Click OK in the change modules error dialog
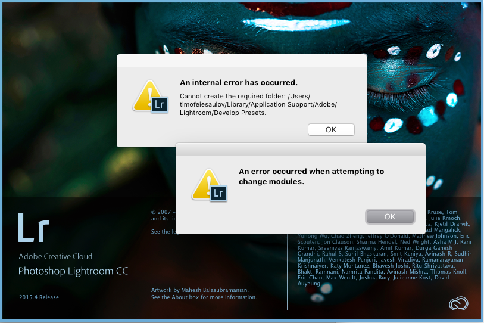Viewport: 484px width, 323px height. [x=390, y=217]
